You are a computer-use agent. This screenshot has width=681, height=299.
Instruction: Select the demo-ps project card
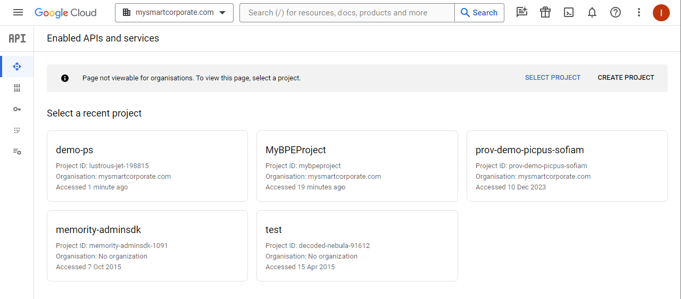[x=147, y=166]
